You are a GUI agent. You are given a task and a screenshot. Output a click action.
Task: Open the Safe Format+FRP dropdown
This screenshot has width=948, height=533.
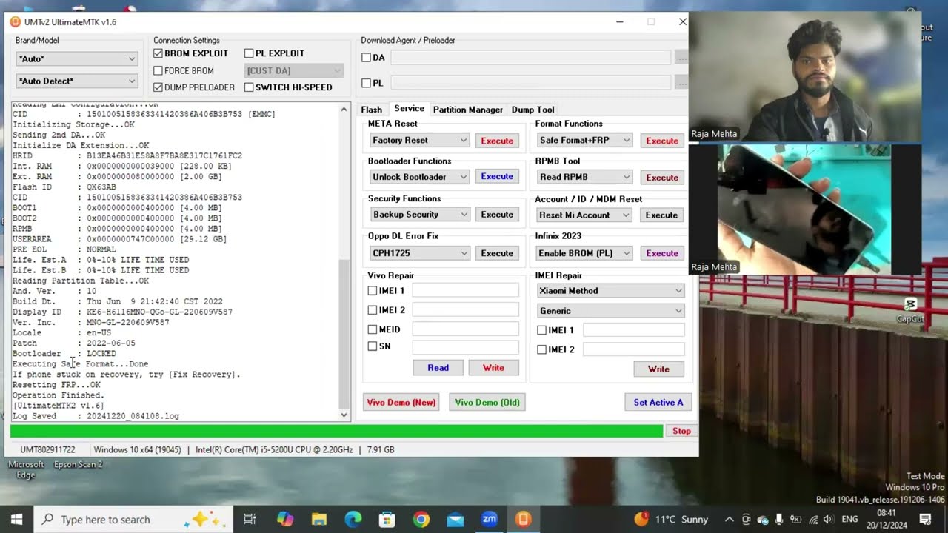click(584, 140)
